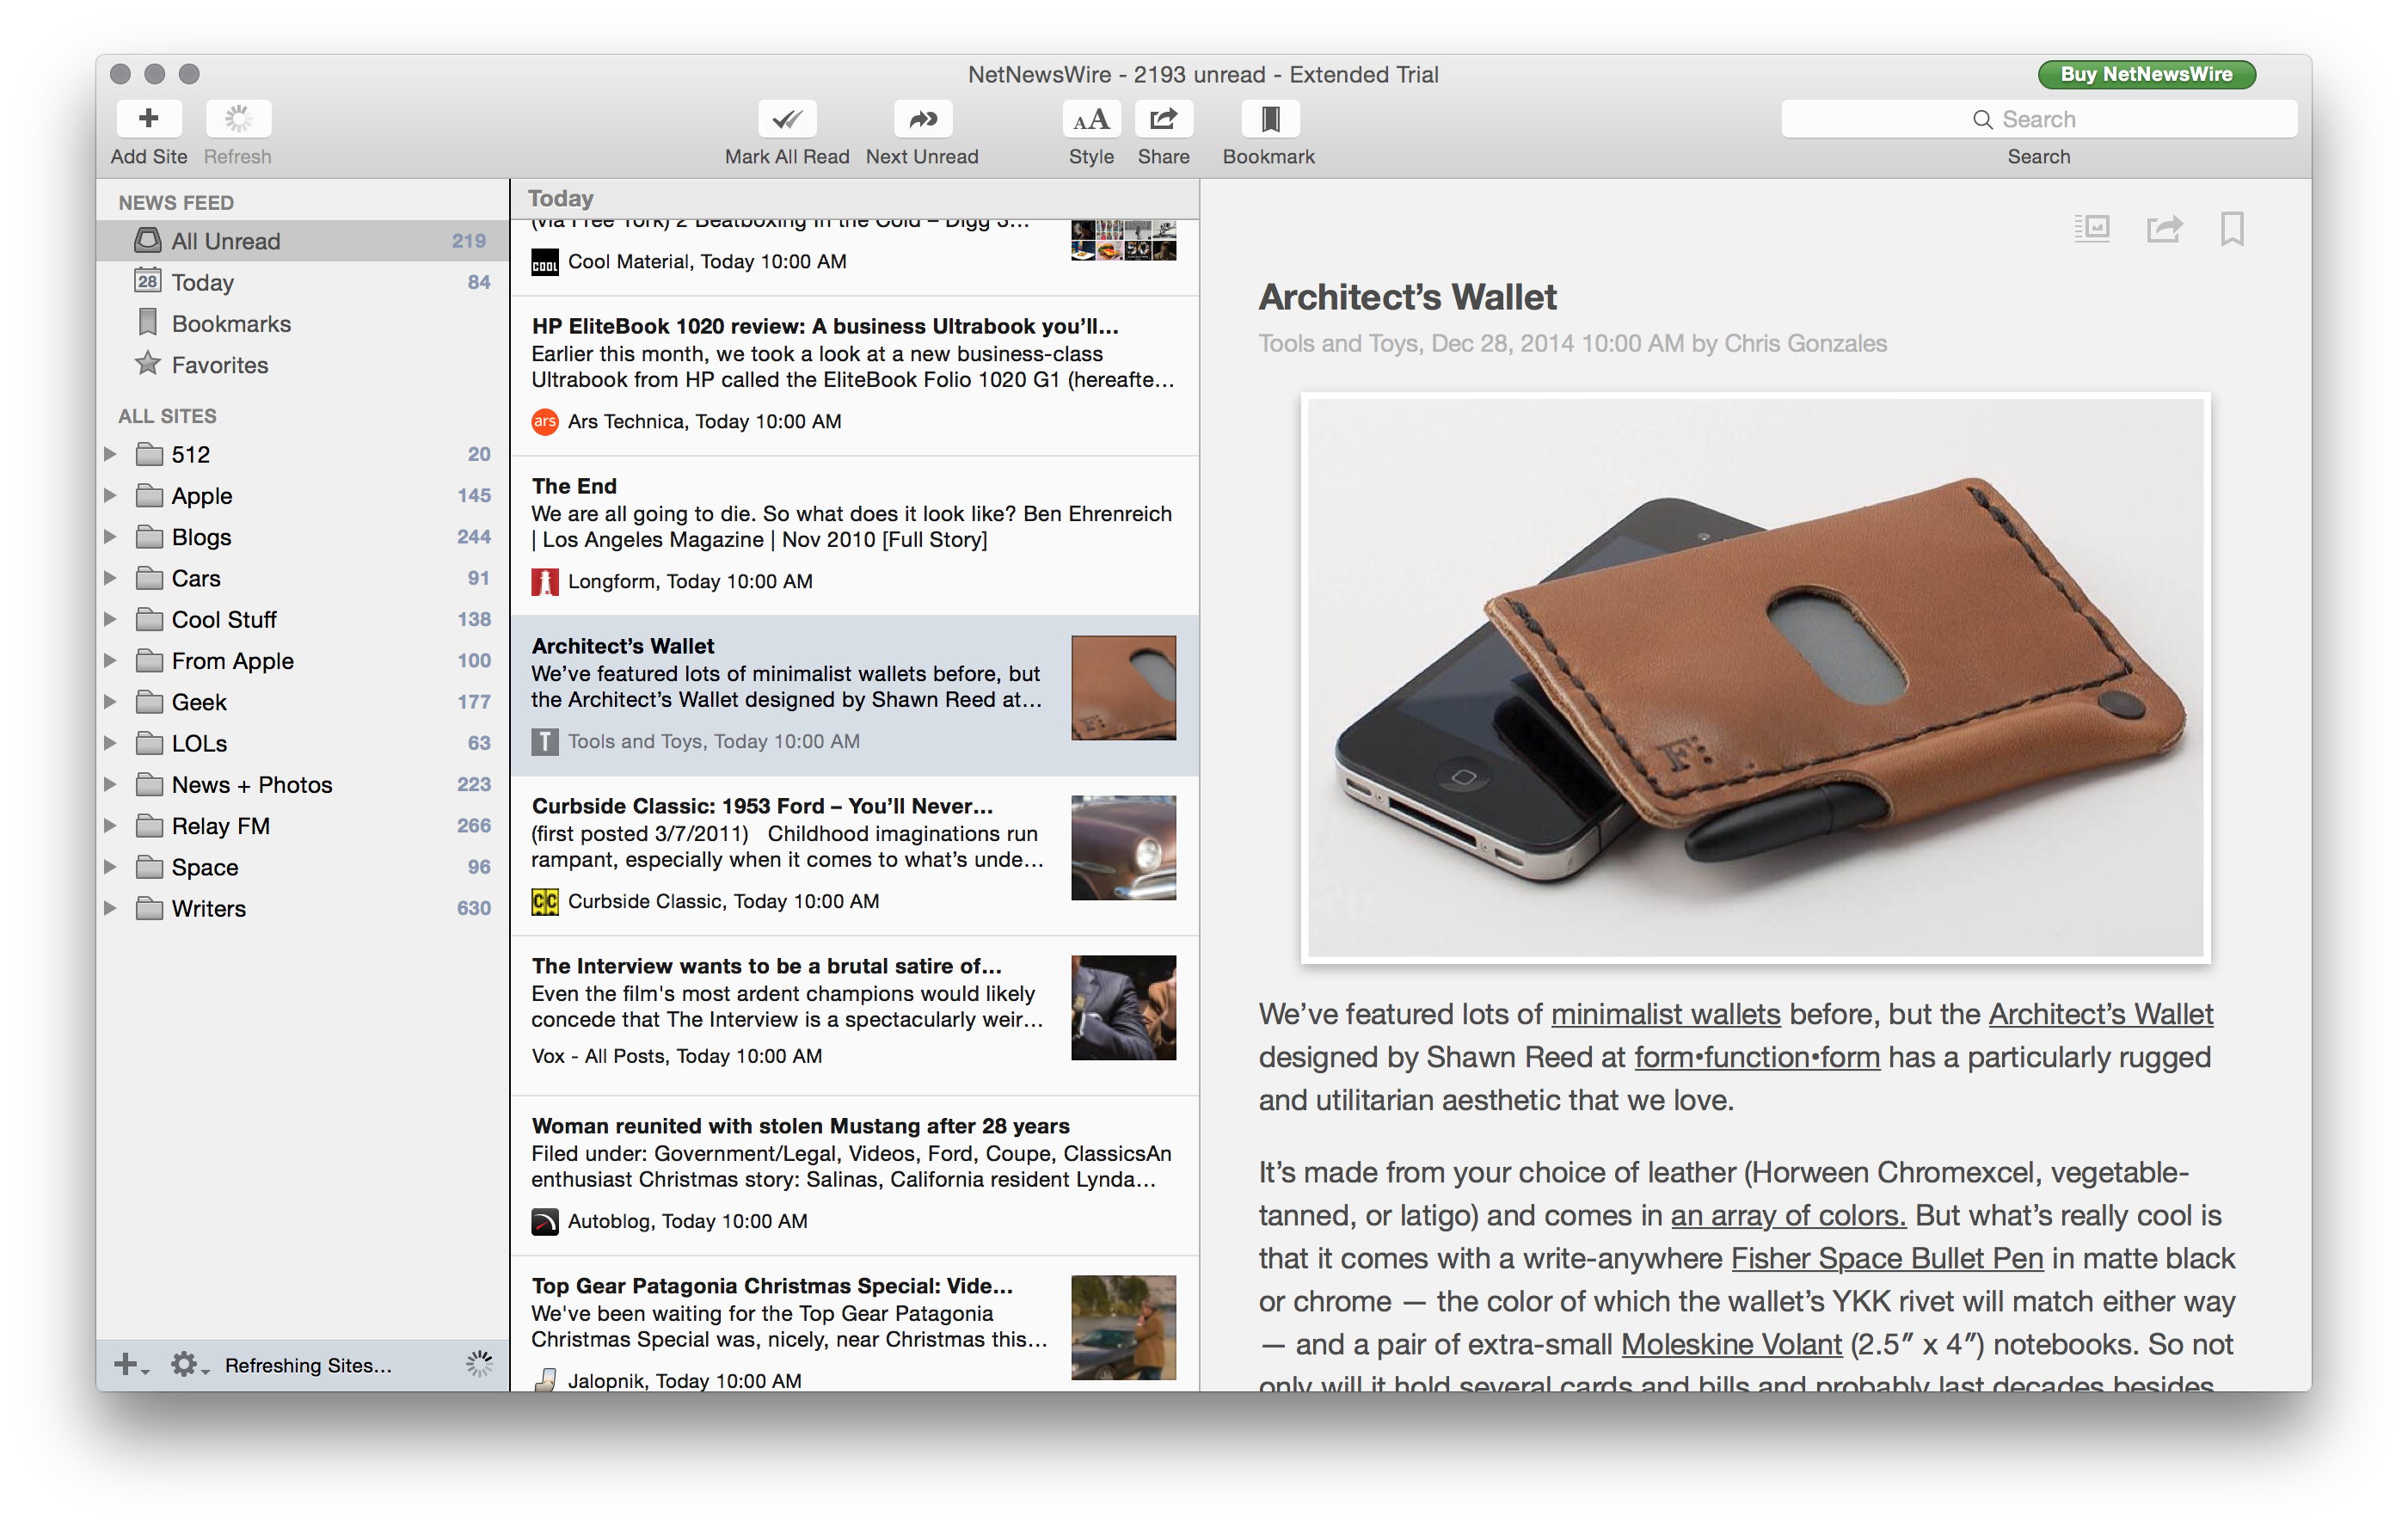
Task: Click the Refresh toolbar icon
Action: point(238,119)
